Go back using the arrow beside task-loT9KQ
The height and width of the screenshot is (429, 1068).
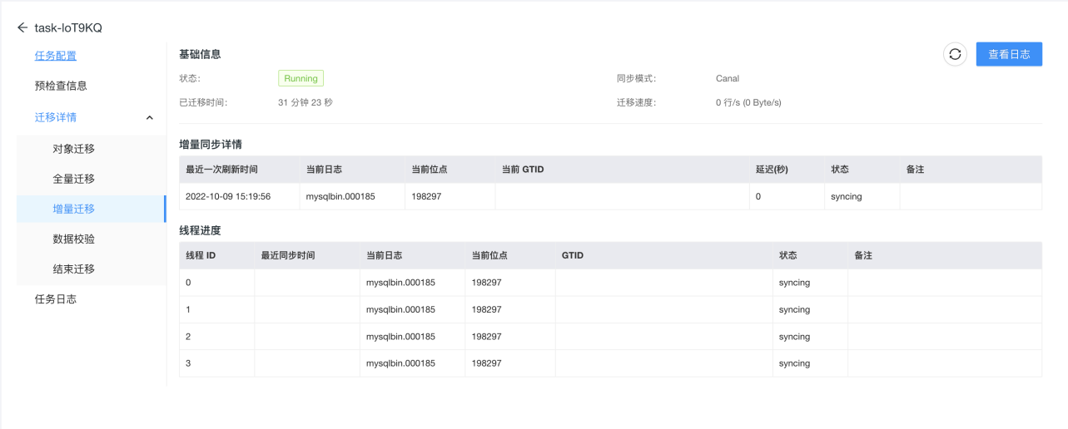(x=22, y=27)
